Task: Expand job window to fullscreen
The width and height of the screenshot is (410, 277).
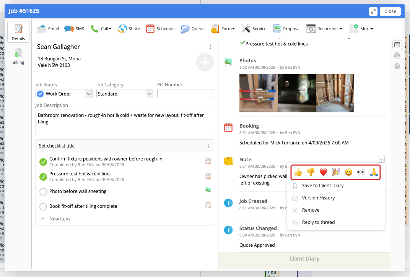Action: click(373, 11)
